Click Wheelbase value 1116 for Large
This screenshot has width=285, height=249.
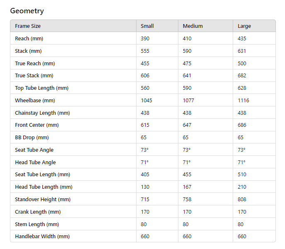tap(244, 101)
